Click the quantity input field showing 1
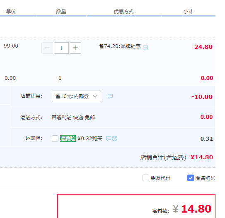This screenshot has height=218, width=225. 61,48
